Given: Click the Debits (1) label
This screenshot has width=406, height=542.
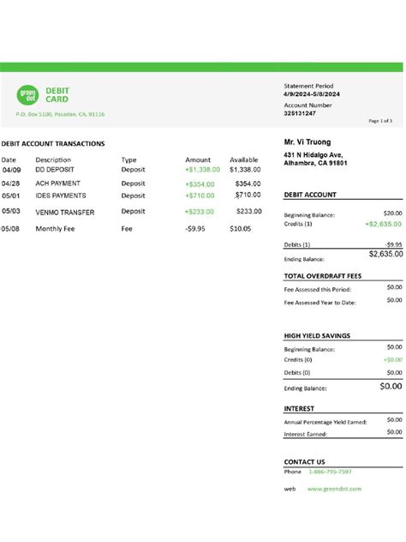Looking at the screenshot, I should (297, 244).
